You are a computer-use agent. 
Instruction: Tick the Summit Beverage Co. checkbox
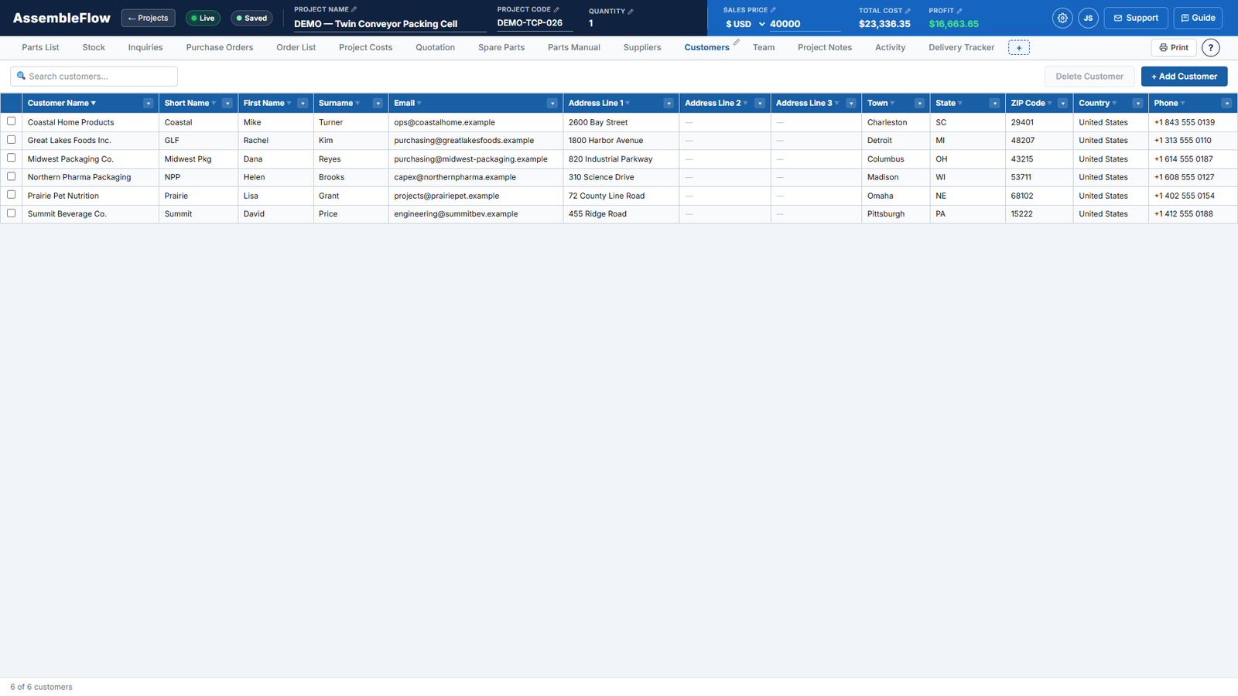(x=12, y=213)
